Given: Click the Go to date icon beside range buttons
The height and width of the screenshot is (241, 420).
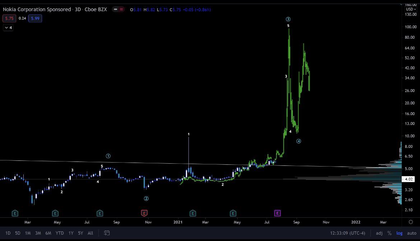Looking at the screenshot, I should (106, 233).
